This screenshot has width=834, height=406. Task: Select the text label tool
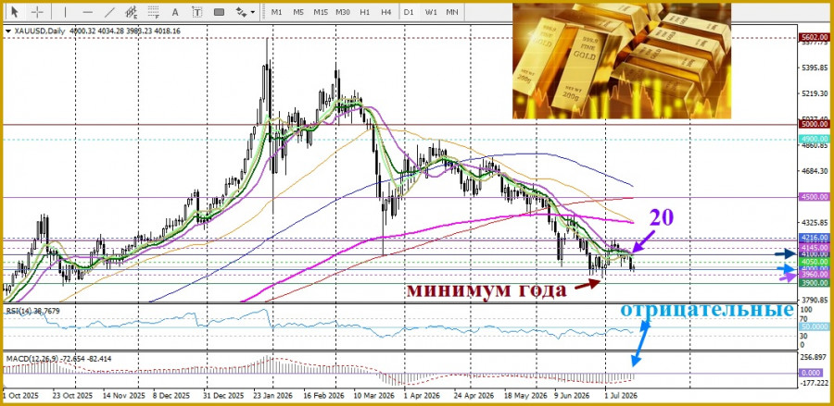click(197, 12)
